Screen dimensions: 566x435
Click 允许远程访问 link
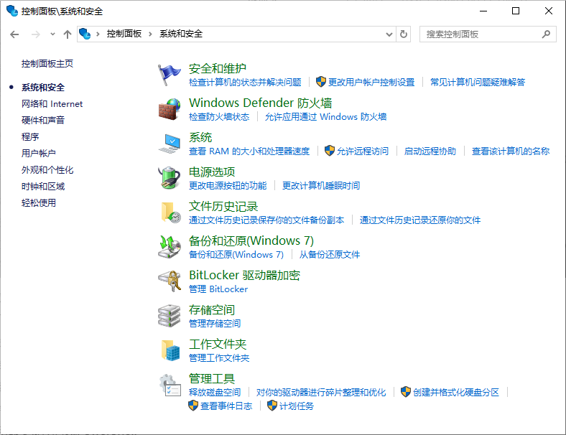pyautogui.click(x=363, y=151)
